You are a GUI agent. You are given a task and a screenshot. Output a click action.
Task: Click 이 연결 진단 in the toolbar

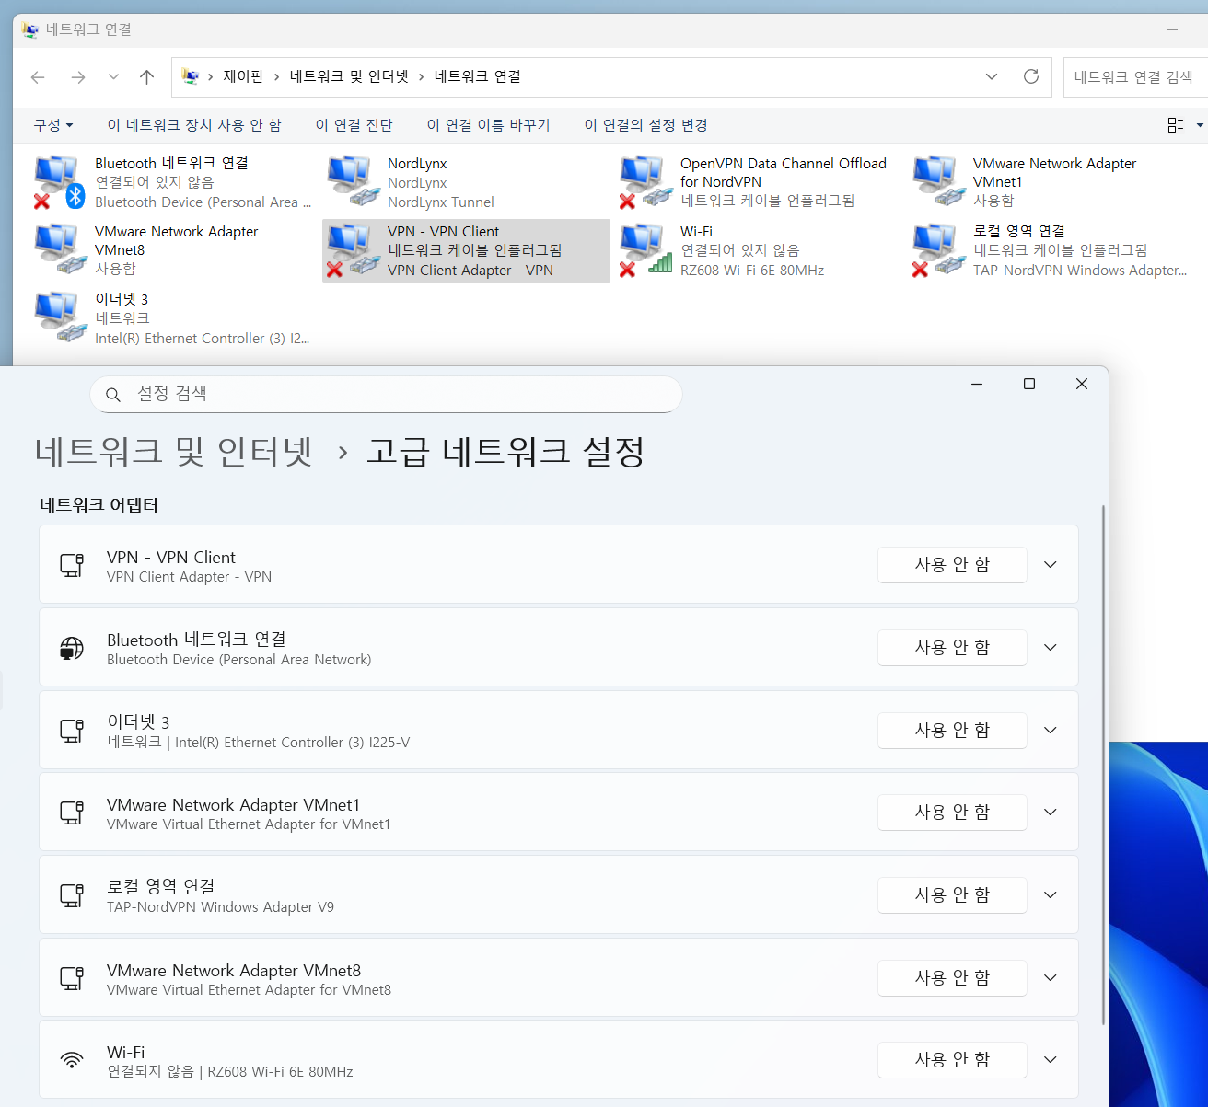click(x=354, y=125)
